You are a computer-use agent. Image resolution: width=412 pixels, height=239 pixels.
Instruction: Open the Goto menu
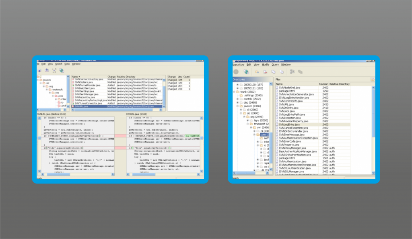pos(67,64)
